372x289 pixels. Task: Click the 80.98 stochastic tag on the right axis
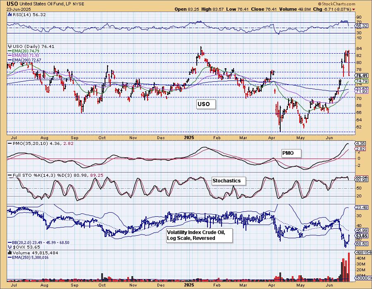click(362, 180)
